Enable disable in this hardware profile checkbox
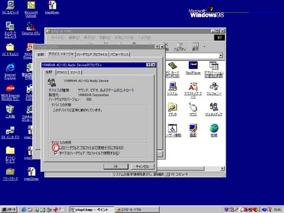284x213 pixels. coord(56,148)
